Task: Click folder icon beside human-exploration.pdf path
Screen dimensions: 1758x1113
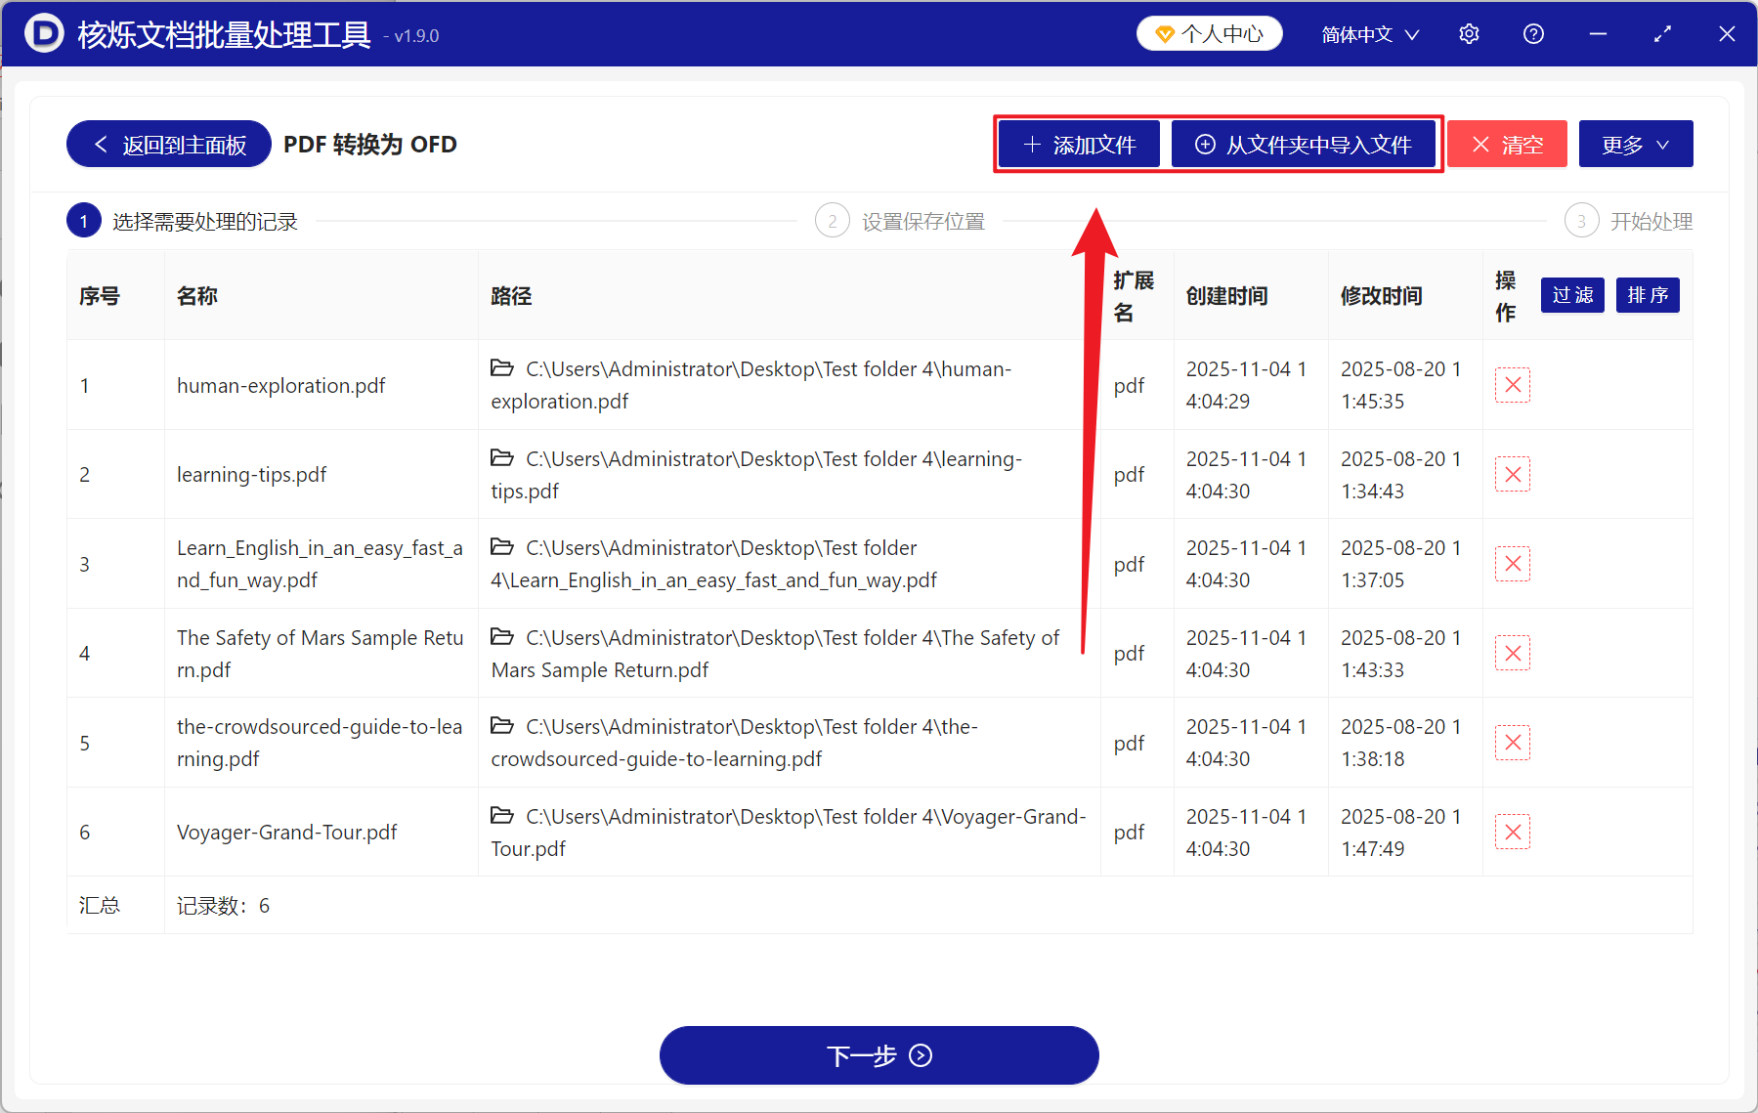Action: 502,368
